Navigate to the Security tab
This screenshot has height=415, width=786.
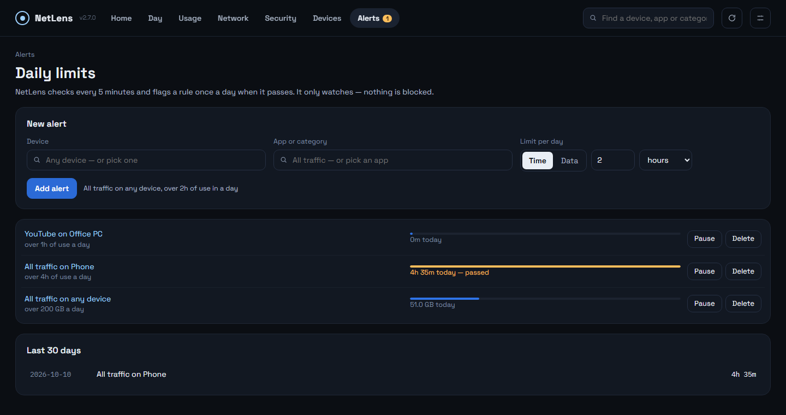click(281, 18)
